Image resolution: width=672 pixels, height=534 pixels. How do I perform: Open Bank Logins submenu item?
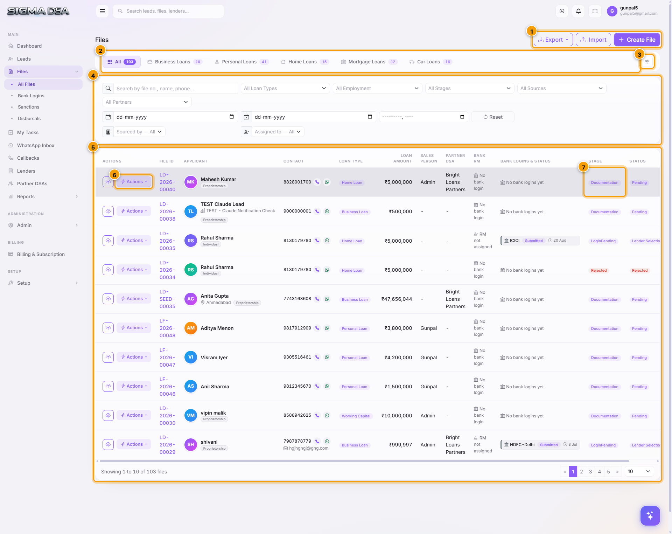click(31, 96)
